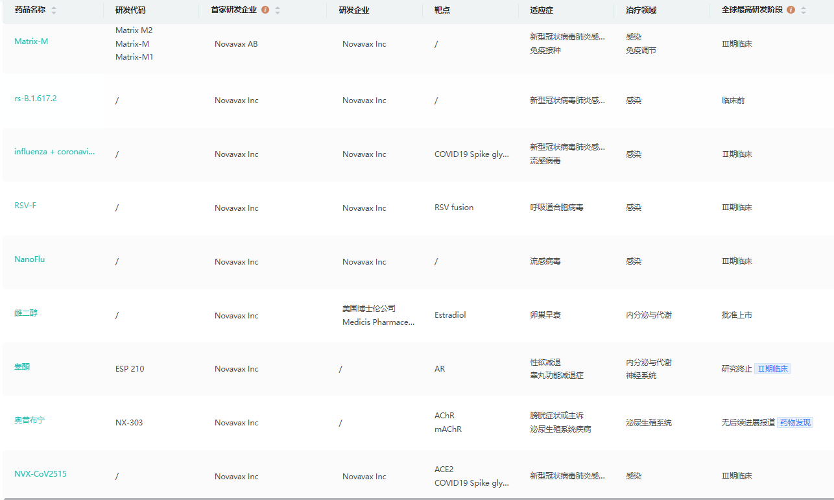834x500 pixels.
Task: Sort the table by 药品名称 using its sort arrows
Action: click(54, 10)
